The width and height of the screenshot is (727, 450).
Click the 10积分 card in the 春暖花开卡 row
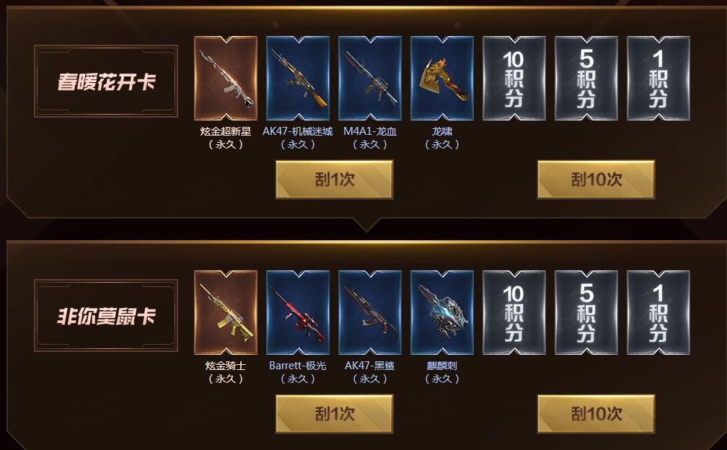tap(514, 79)
